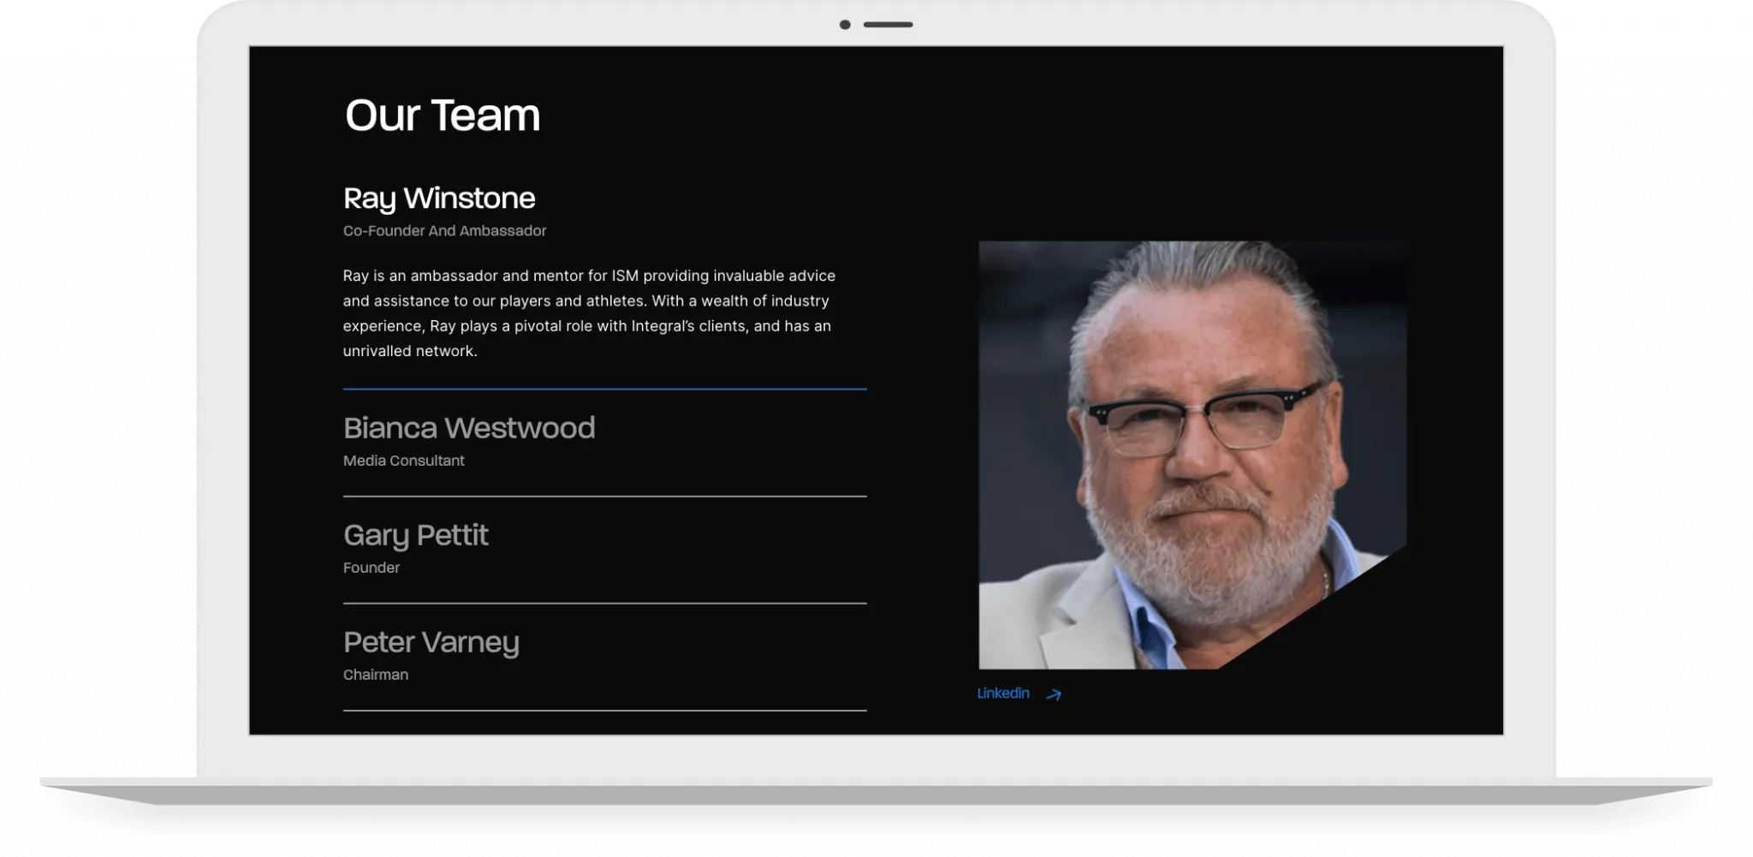Viewport: 1753px width, 857px height.
Task: Click the bio paragraph starting 'Ray is an ambassador'
Action: click(589, 313)
